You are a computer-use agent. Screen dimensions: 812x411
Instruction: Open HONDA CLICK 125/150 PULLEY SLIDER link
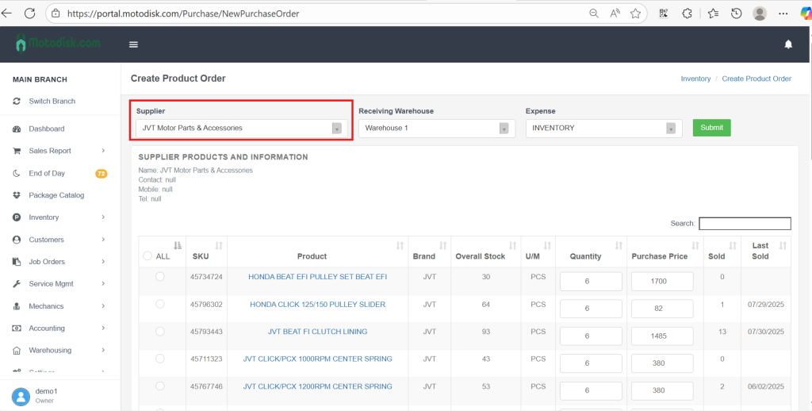(x=317, y=305)
